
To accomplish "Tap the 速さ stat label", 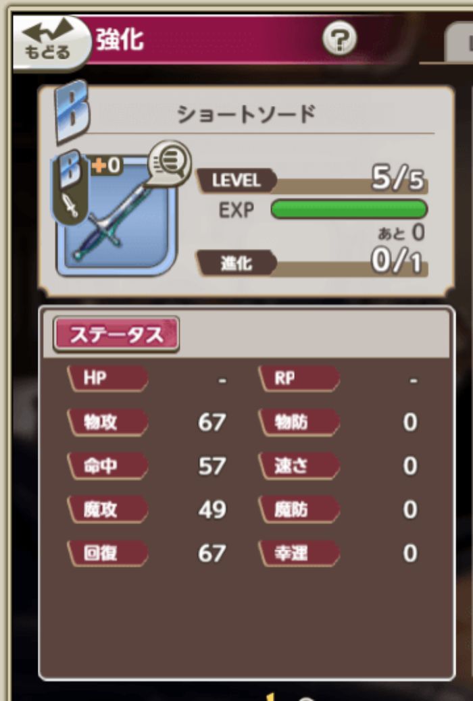I will click(299, 466).
